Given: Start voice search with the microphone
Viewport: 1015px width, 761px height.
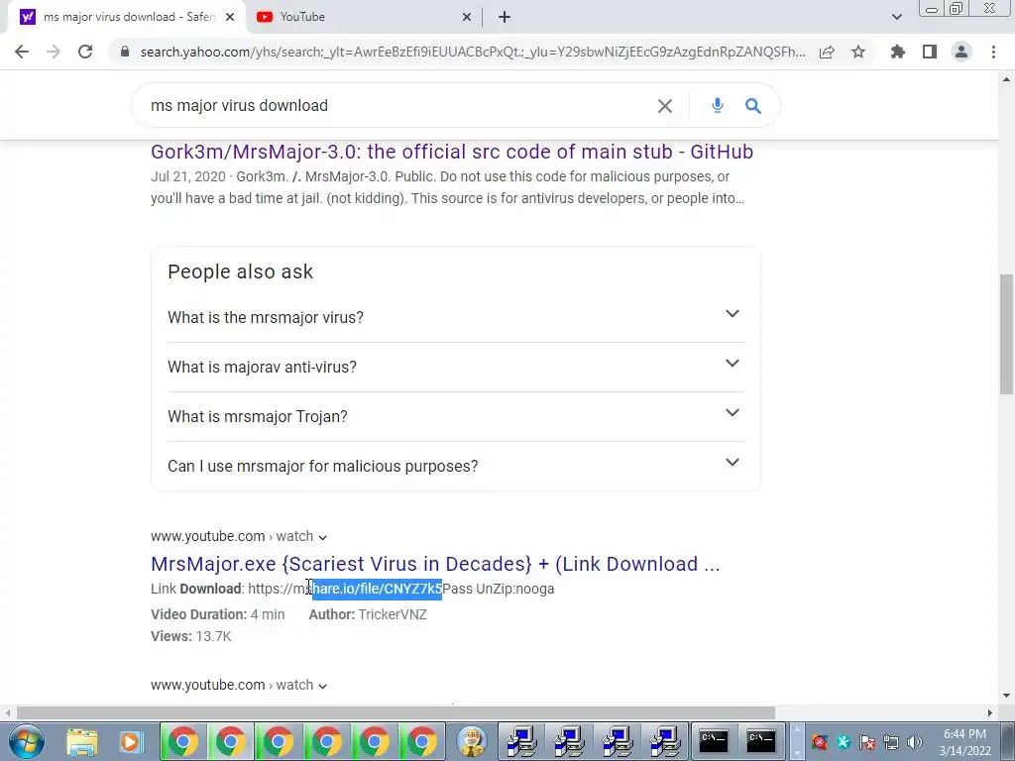Looking at the screenshot, I should (718, 105).
